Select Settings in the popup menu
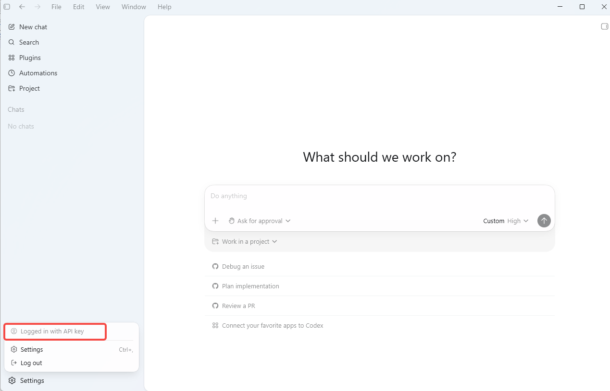Viewport: 610px width, 391px height. click(72, 349)
